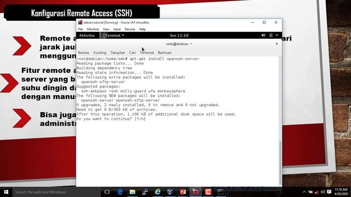Open the VirtualBox Input menu
The image size is (351, 197).
coord(117,29)
